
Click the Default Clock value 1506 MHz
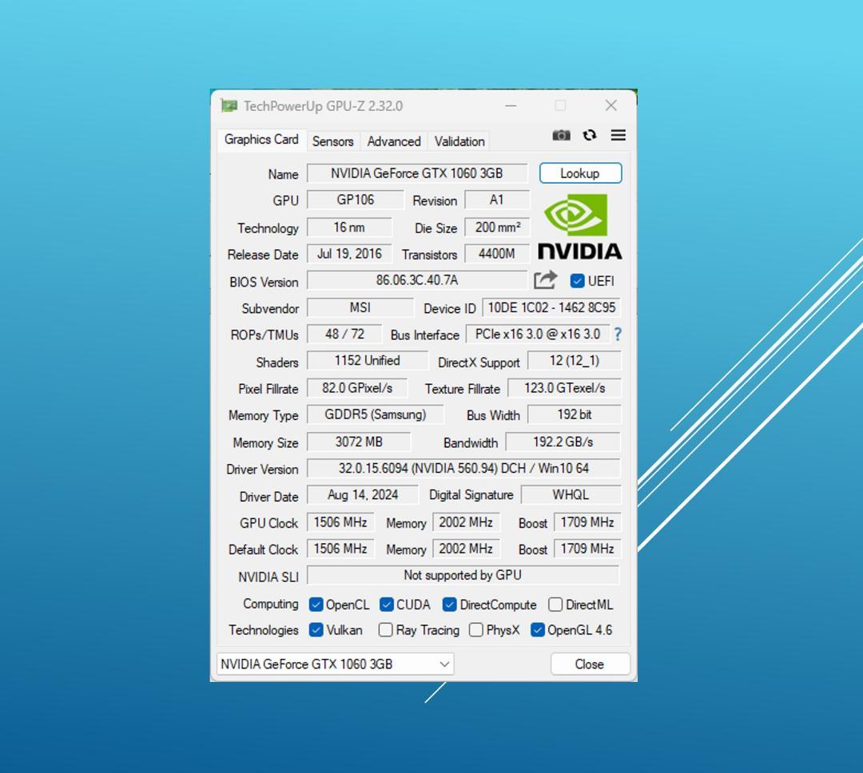(x=340, y=549)
